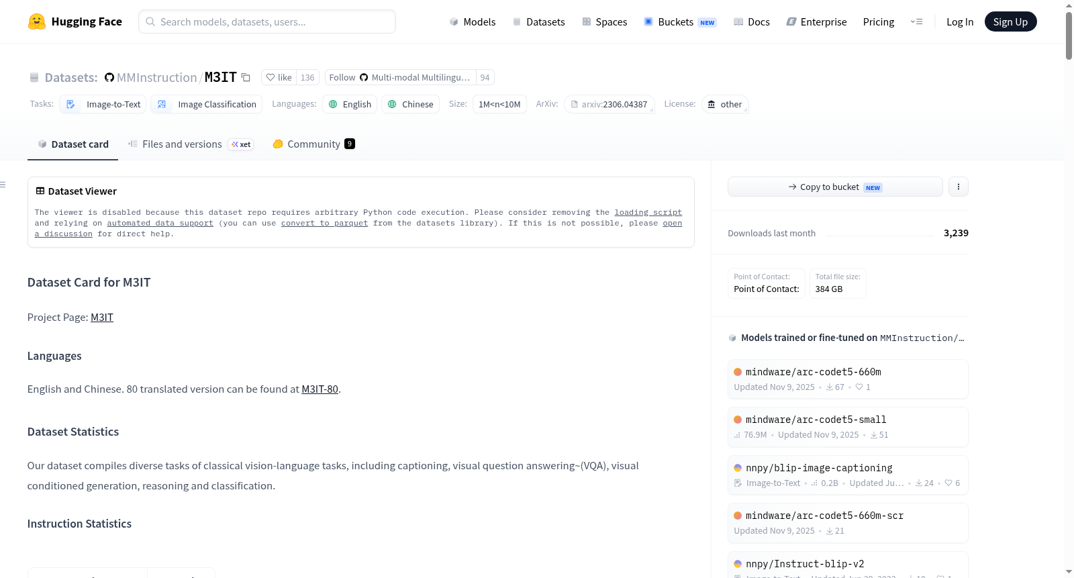Image resolution: width=1074 pixels, height=578 pixels.
Task: Open the Buckets nav item
Action: [680, 21]
